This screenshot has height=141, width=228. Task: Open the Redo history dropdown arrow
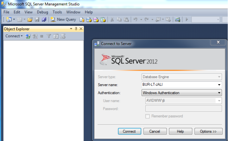[x=152, y=20]
